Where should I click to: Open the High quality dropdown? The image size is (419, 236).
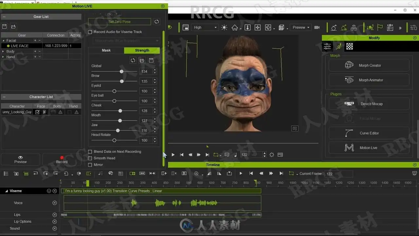(x=205, y=28)
